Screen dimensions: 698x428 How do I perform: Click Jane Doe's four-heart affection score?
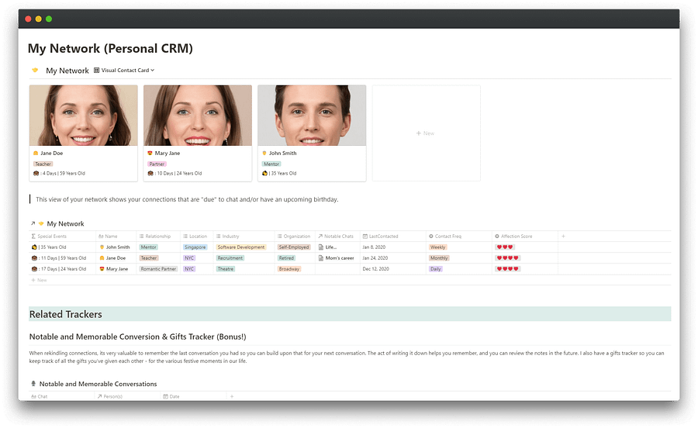pos(507,257)
